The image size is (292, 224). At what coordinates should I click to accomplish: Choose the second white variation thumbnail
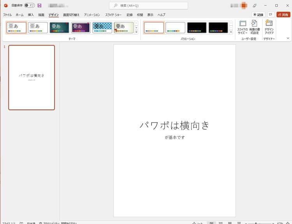175,28
